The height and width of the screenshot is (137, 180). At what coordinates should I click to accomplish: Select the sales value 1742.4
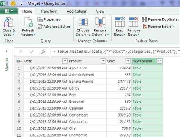(119, 68)
